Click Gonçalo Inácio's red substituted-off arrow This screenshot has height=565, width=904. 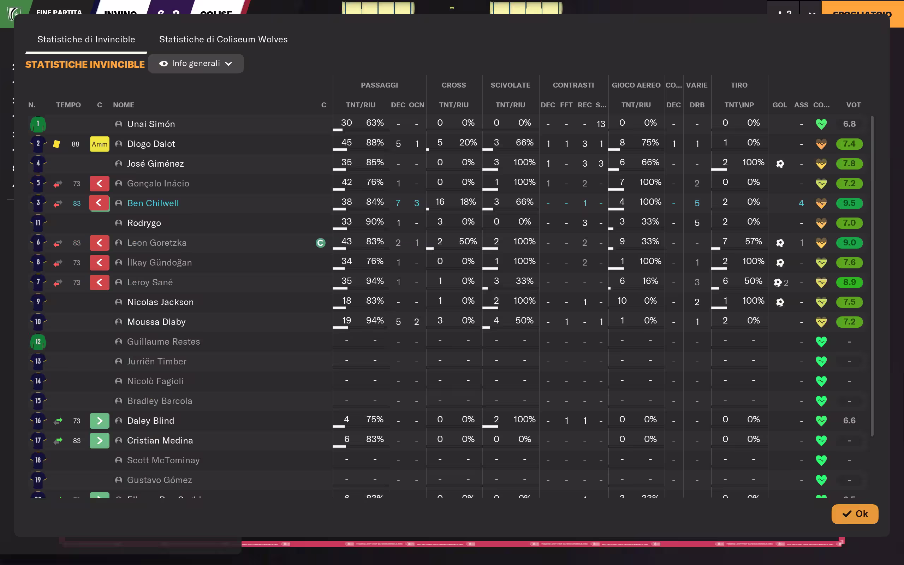click(99, 184)
